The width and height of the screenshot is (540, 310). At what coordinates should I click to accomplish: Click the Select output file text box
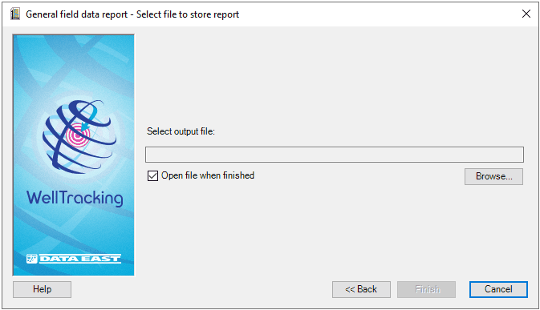[335, 155]
